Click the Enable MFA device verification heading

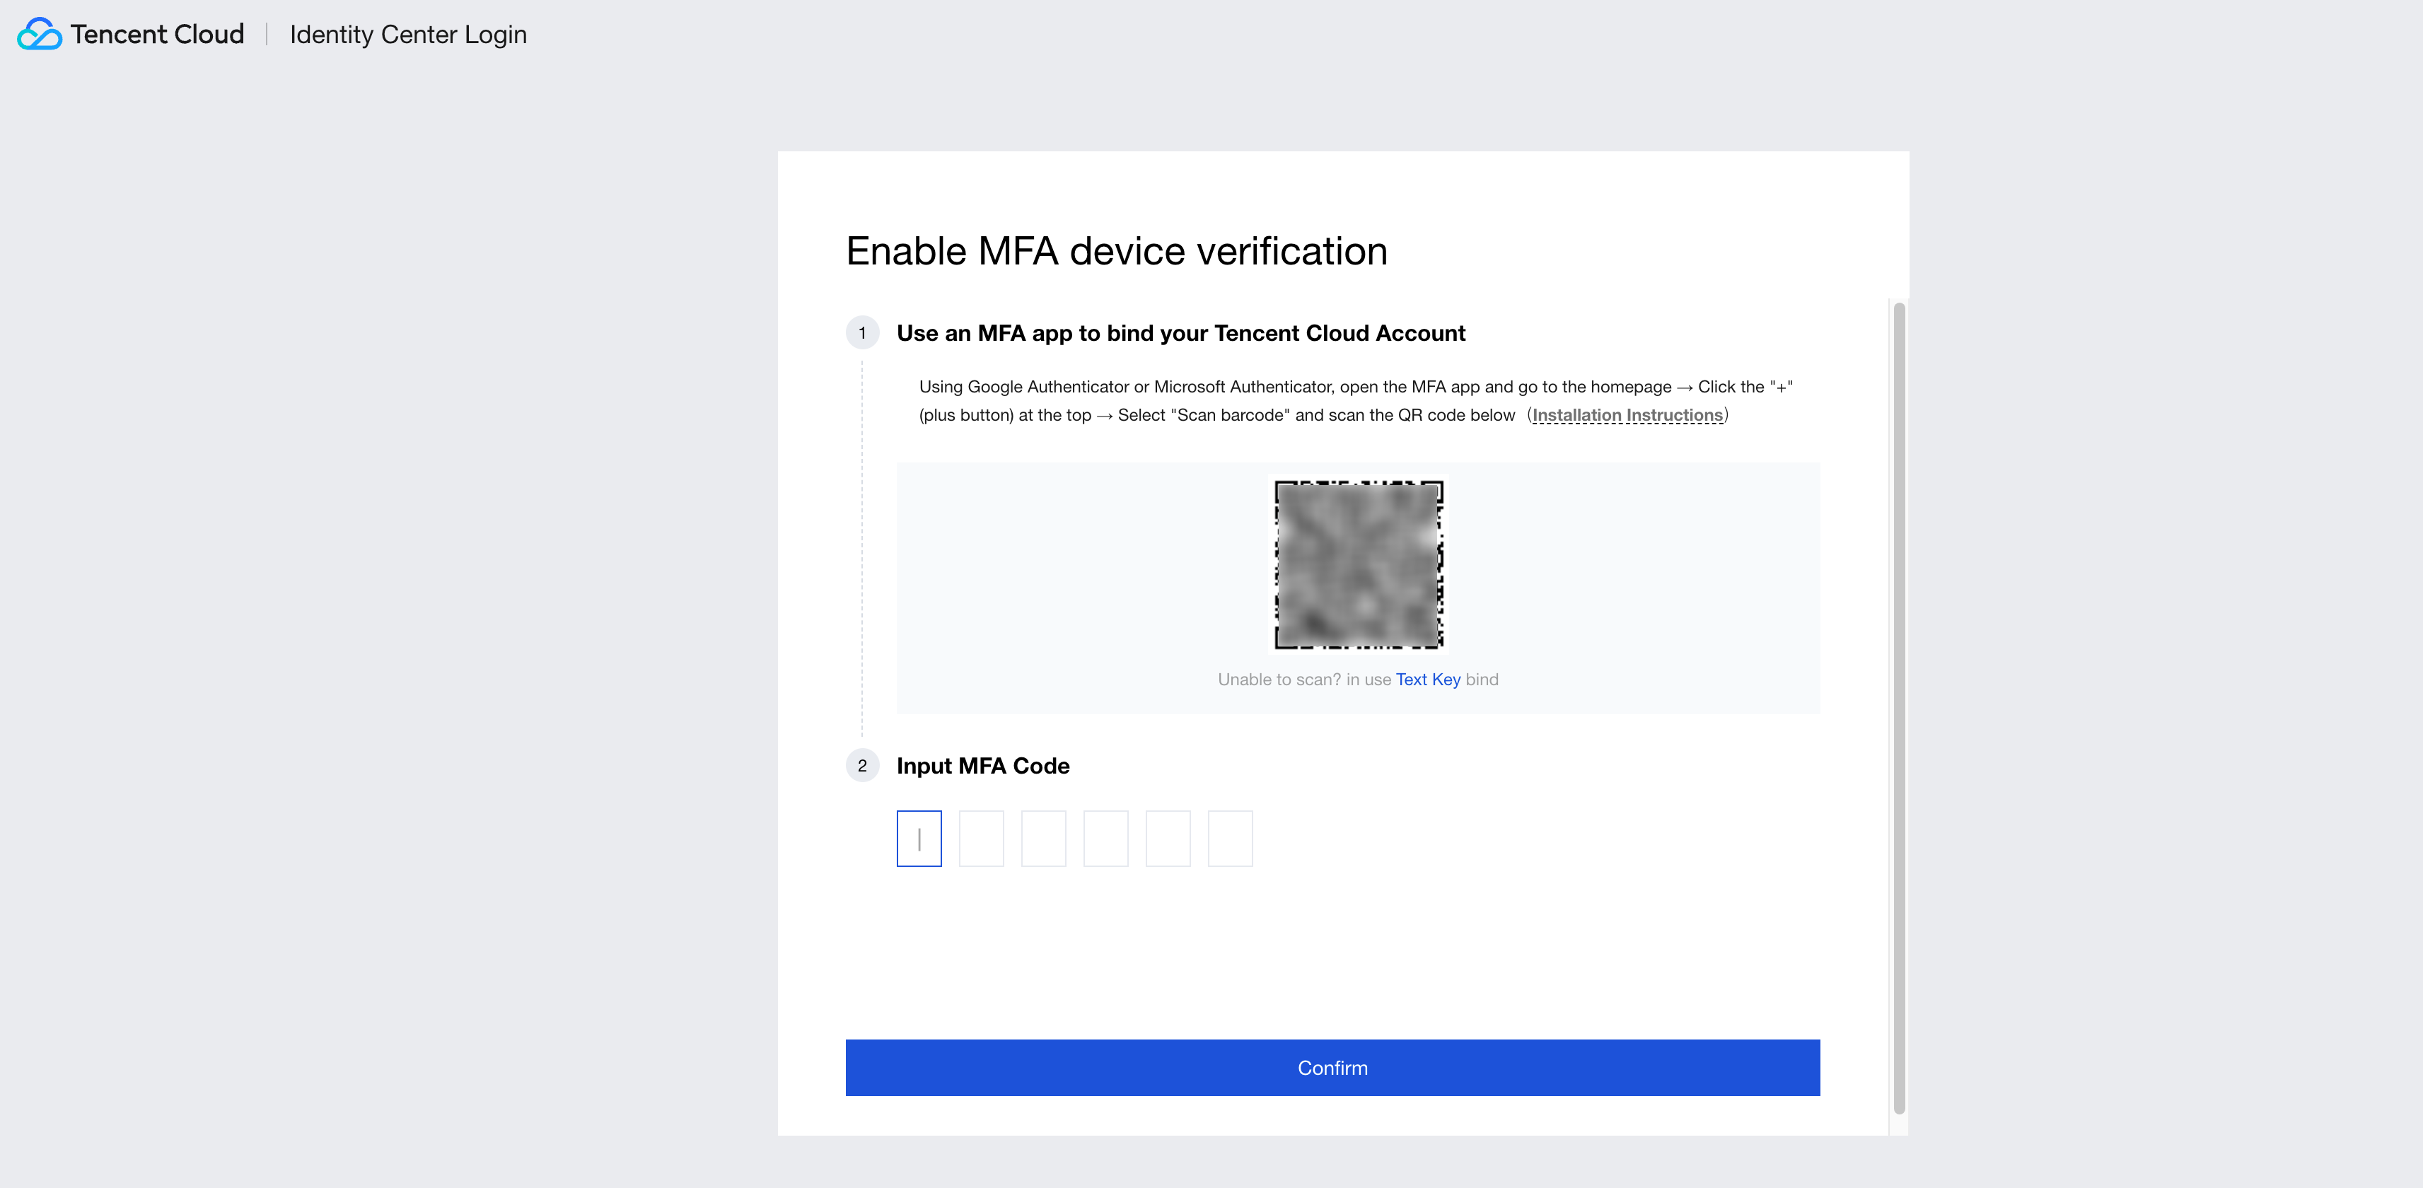(1115, 251)
